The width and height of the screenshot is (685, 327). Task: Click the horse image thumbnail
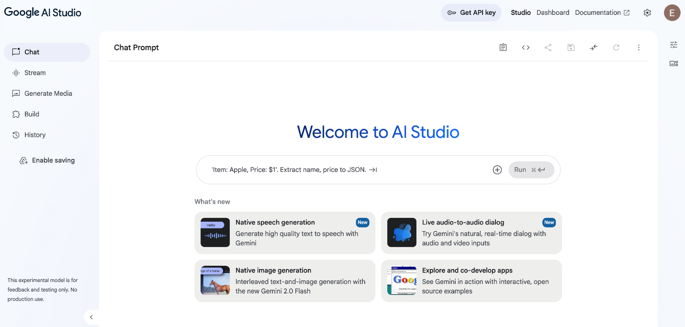(x=215, y=281)
